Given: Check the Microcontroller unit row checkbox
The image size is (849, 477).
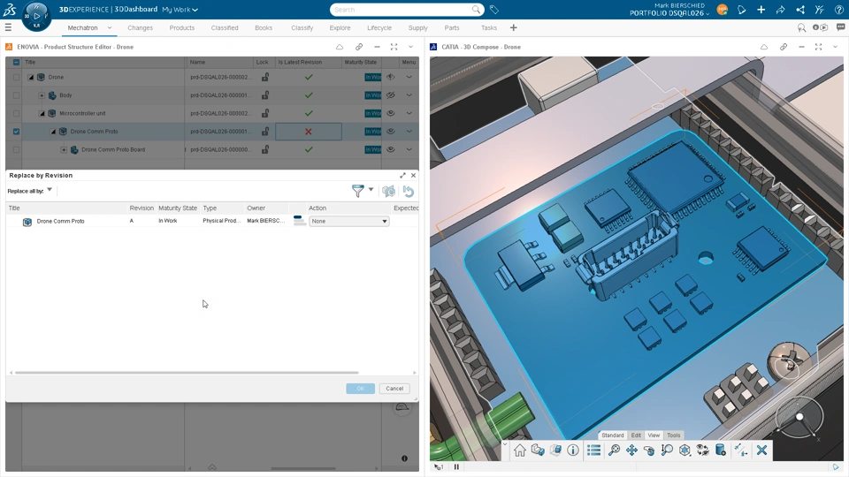Looking at the screenshot, I should coord(16,114).
